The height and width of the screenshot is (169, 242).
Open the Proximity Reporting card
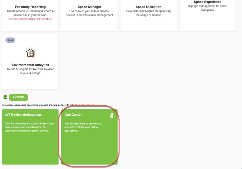point(30,16)
